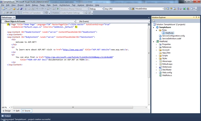201x121 pixels.
Task: Save the current file with floppy icon
Action: [x=18, y=9]
